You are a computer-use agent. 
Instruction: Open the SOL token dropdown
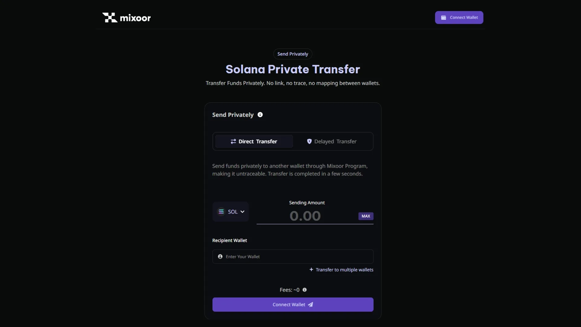point(230,211)
